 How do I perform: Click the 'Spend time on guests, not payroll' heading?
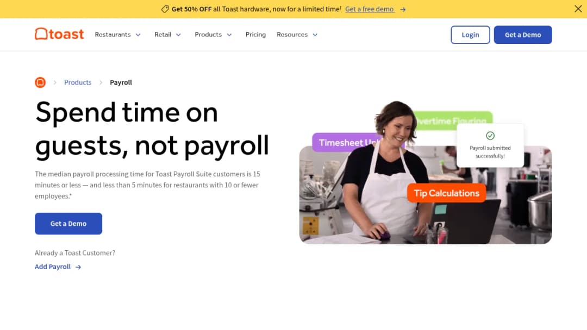click(x=152, y=129)
